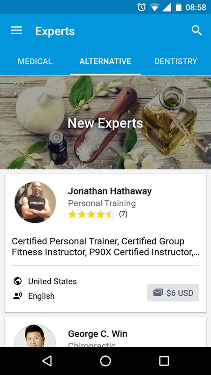Tap the Wi-Fi status bar icon

point(155,7)
